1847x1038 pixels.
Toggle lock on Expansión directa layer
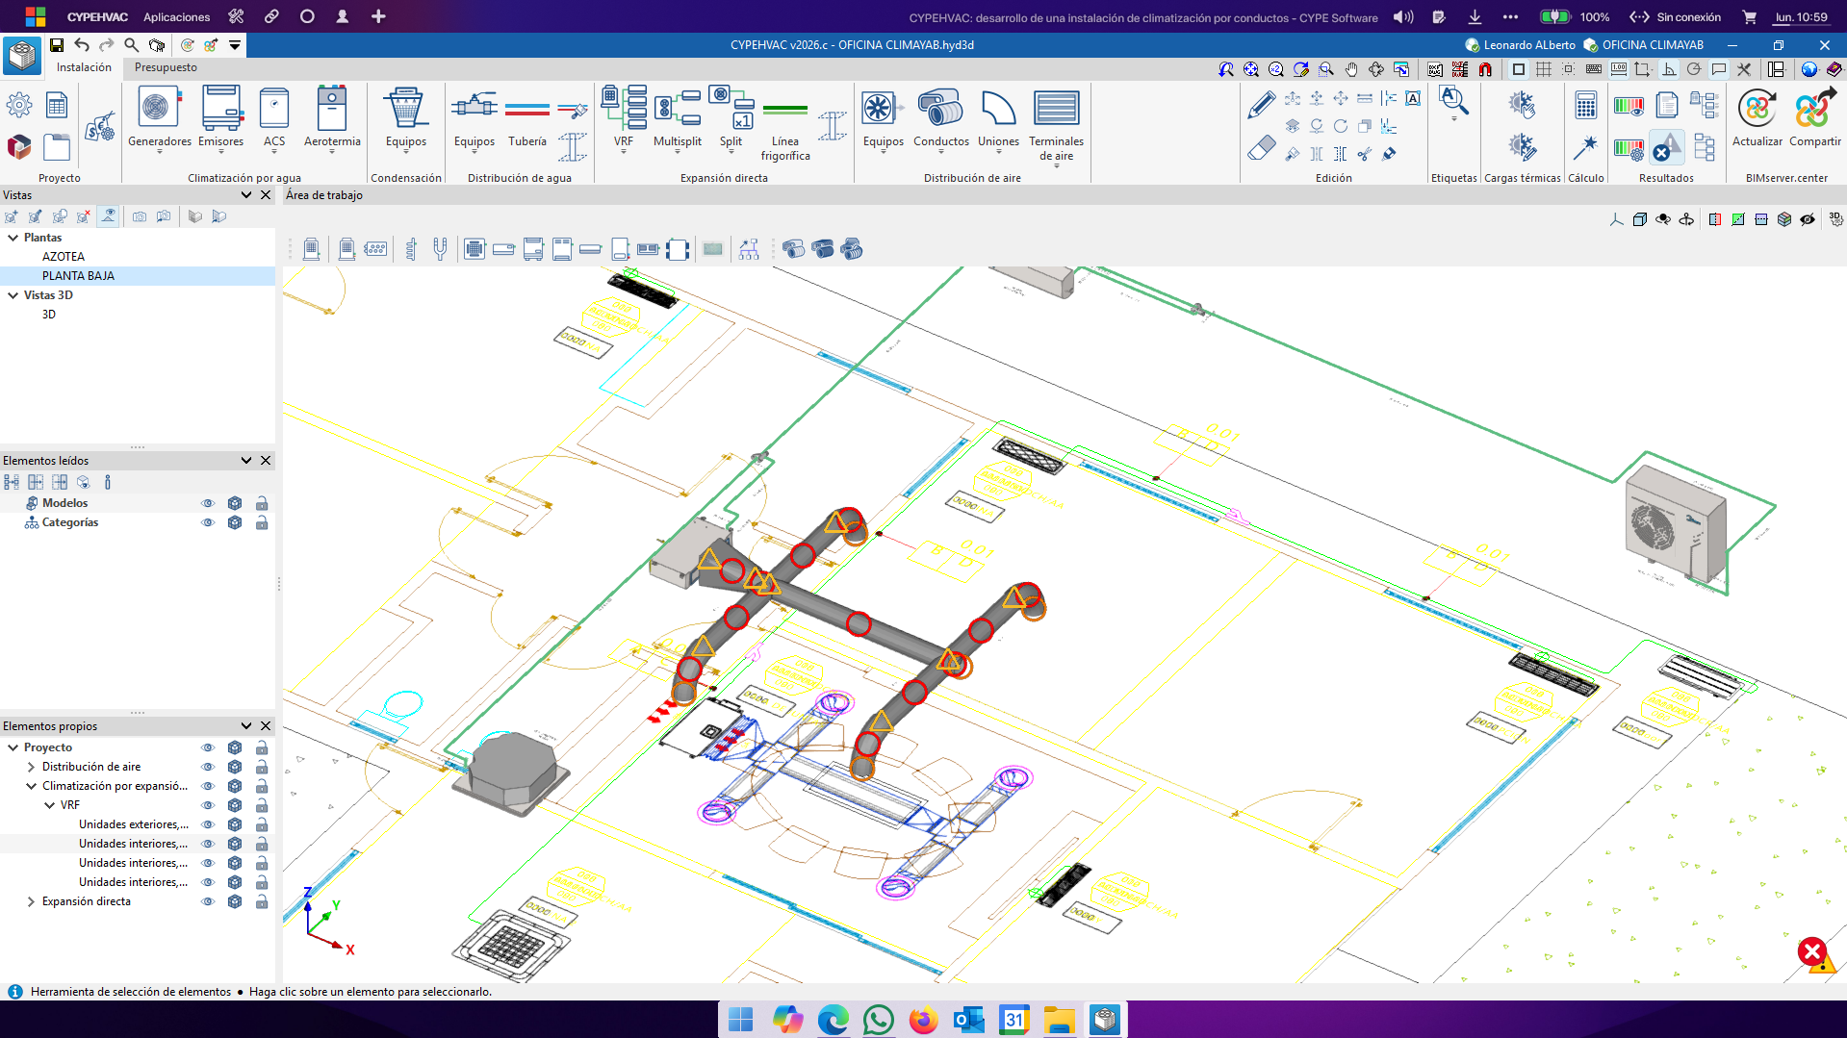pos(261,901)
